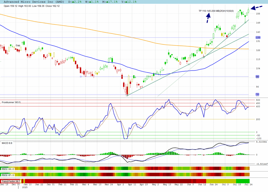The image size is (268, 192).
Task: Select the monthly change M: 17.1% value
Action: pyautogui.click(x=110, y=2)
